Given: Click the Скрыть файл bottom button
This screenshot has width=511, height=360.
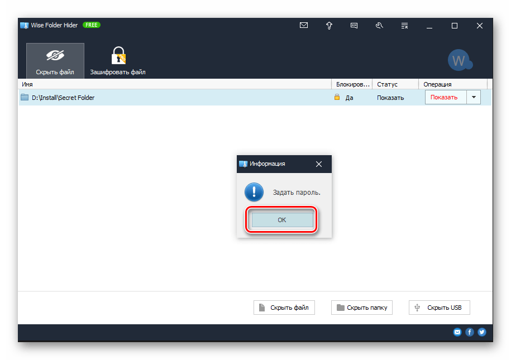Looking at the screenshot, I should (284, 308).
